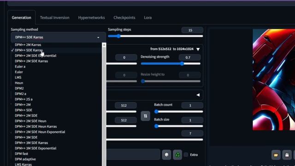This screenshot has height=166, width=295.
Task: Expand the collapsed section left arrow
Action: (x=198, y=95)
